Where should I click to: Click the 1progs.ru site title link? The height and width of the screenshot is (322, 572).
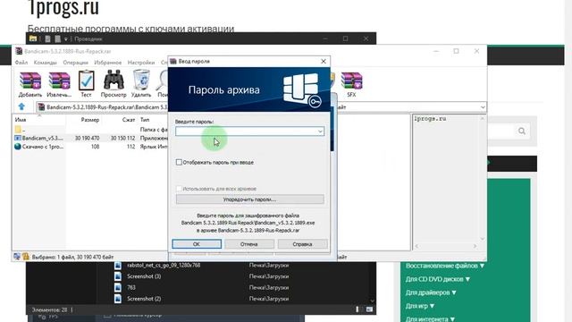[x=63, y=7]
